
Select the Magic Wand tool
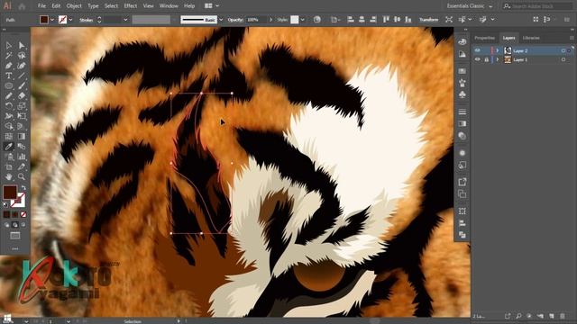tap(8, 56)
